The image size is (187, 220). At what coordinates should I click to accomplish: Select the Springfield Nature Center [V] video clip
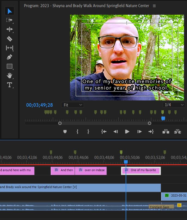click(x=80, y=188)
